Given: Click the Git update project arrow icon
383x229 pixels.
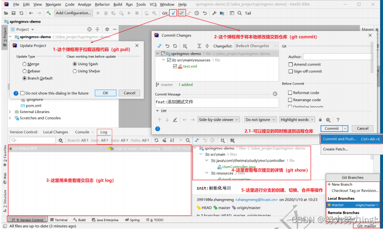Looking at the screenshot, I should [173, 13].
